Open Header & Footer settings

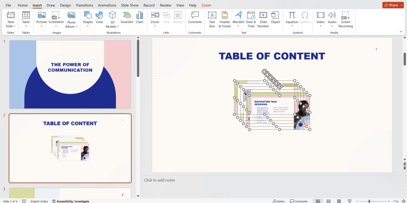tap(225, 19)
